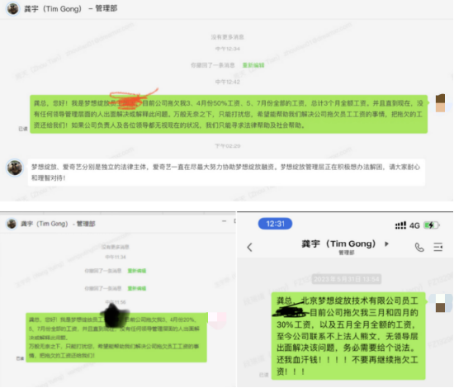Click Tim Gong avatar in top chat header
454x388 pixels.
[12, 9]
